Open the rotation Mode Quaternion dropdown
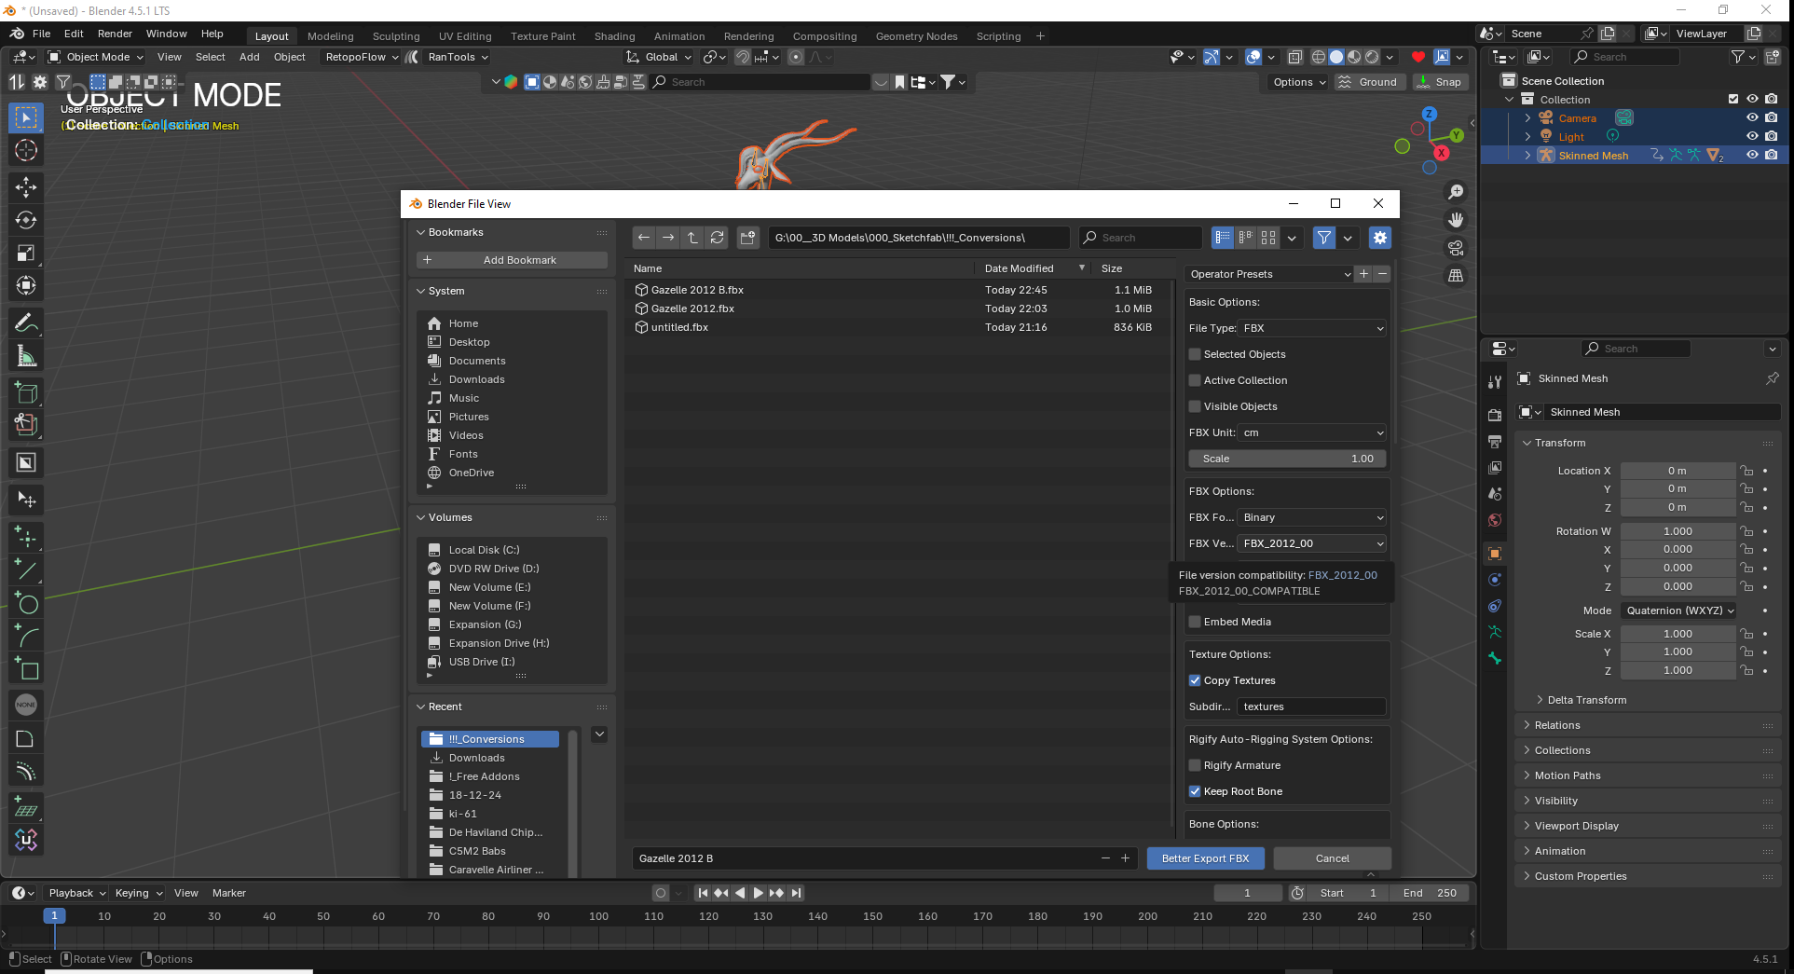This screenshot has height=974, width=1794. pos(1679,610)
